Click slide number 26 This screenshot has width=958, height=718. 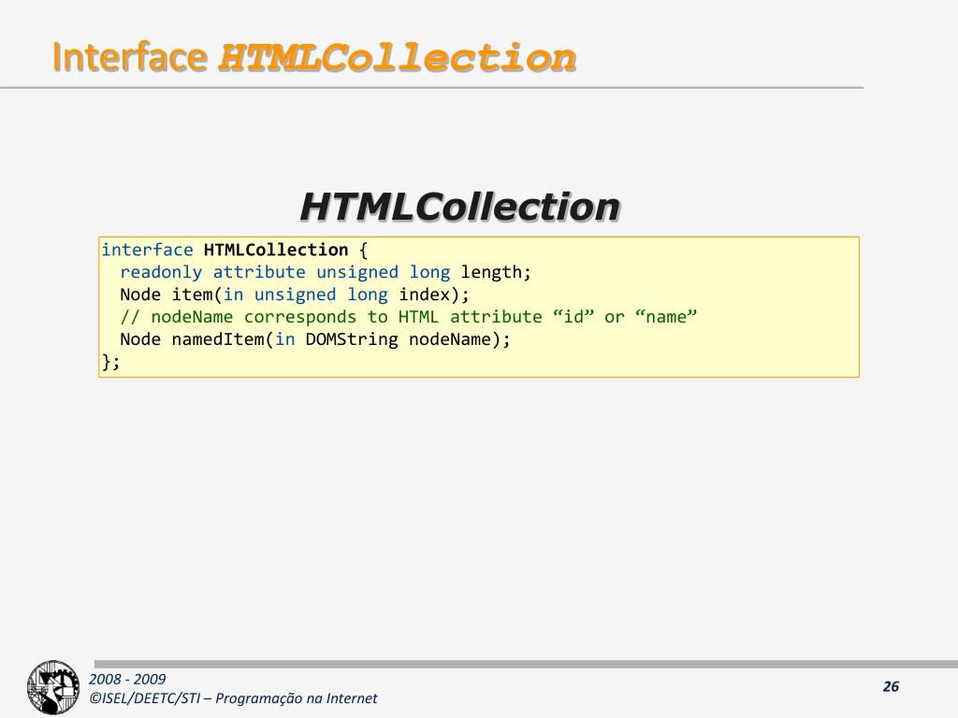(891, 686)
